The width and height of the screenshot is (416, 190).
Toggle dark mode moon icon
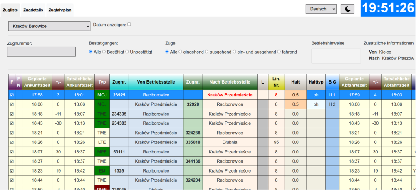coord(347,9)
